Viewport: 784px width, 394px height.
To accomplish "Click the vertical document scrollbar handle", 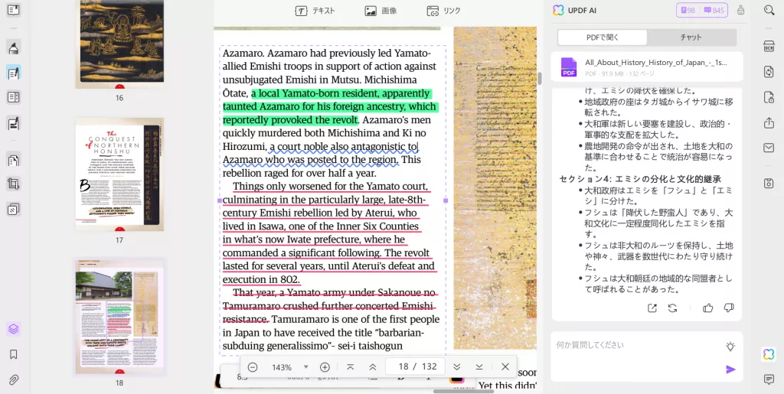I will [x=540, y=78].
